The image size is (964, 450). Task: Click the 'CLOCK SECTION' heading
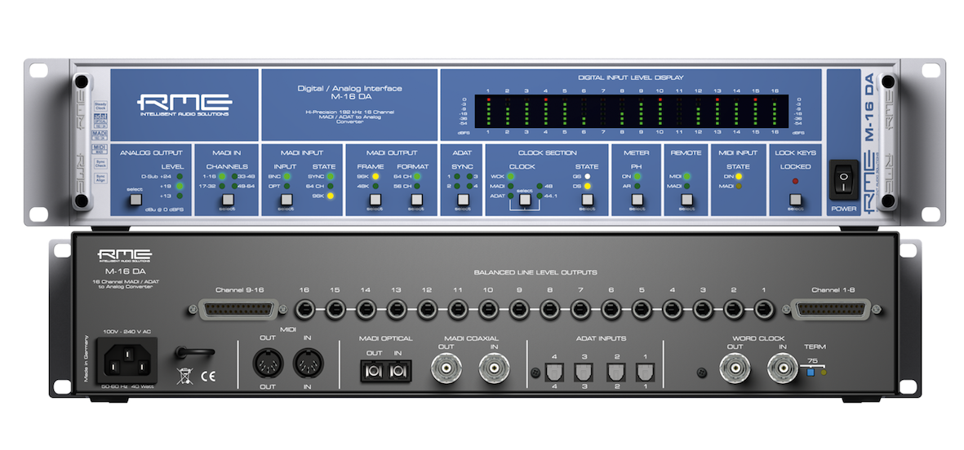(x=547, y=153)
